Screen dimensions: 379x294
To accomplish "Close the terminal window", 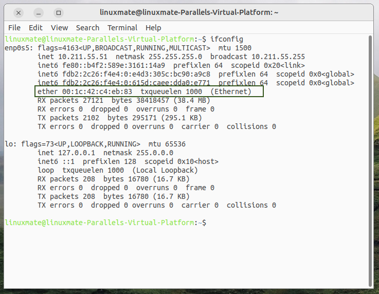I will tap(19, 12).
